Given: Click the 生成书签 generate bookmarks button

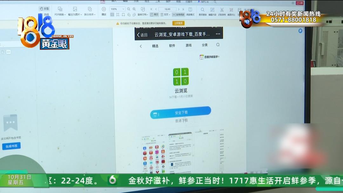Looking at the screenshot, I should (x=11, y=146).
